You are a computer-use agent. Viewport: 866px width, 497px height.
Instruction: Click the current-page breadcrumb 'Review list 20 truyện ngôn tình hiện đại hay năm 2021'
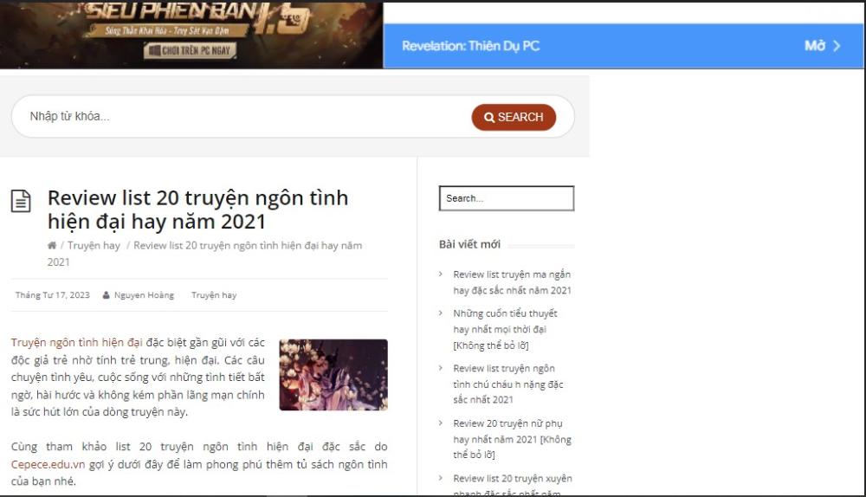pyautogui.click(x=204, y=254)
